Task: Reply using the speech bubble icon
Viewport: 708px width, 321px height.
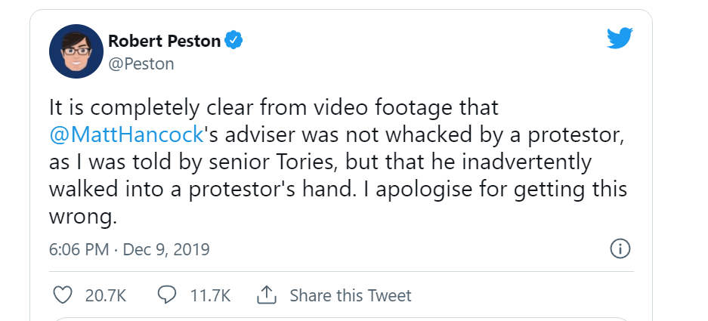Action: click(x=167, y=295)
